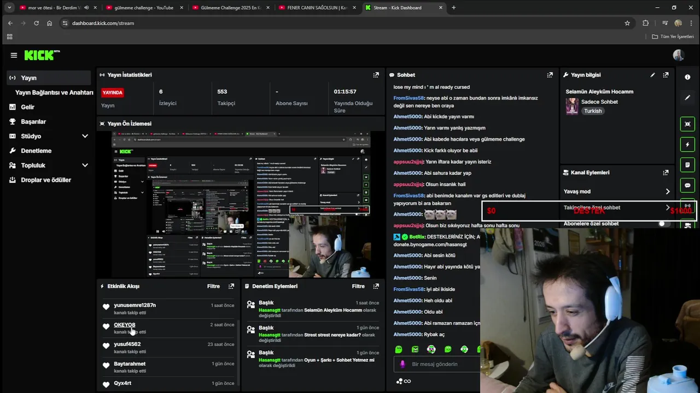Select Yayın in the left sidebar
The width and height of the screenshot is (700, 393).
click(49, 78)
